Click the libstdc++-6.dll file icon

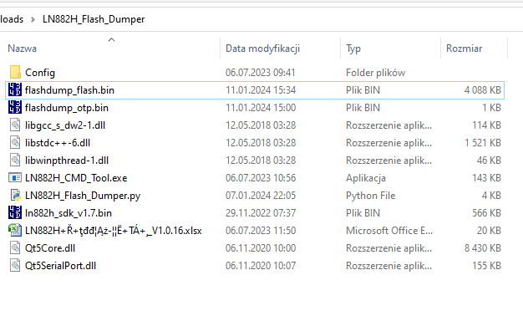click(x=15, y=143)
